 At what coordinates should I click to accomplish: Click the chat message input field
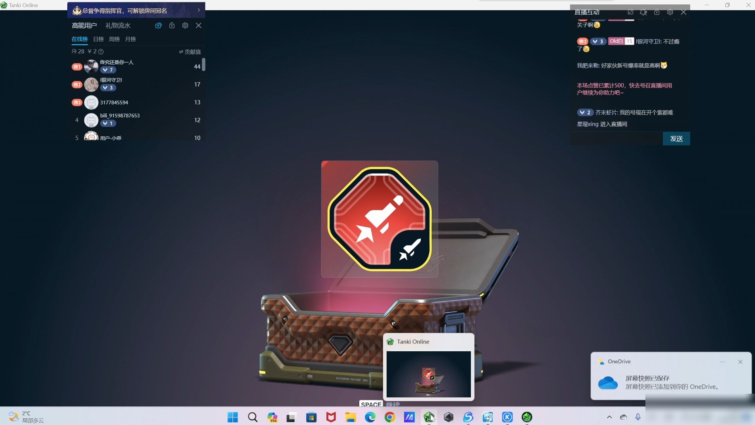617,139
